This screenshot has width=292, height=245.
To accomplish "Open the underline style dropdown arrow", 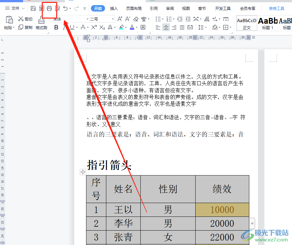I will 77,28.
